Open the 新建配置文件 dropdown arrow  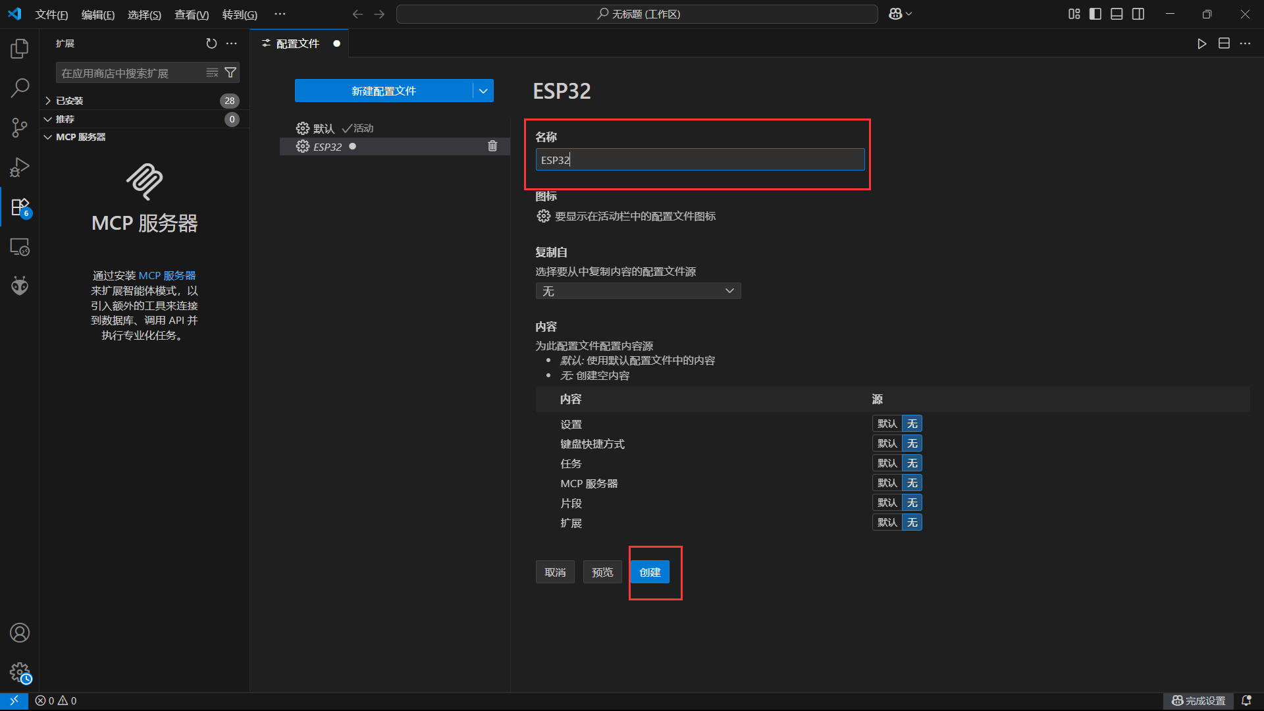[483, 91]
